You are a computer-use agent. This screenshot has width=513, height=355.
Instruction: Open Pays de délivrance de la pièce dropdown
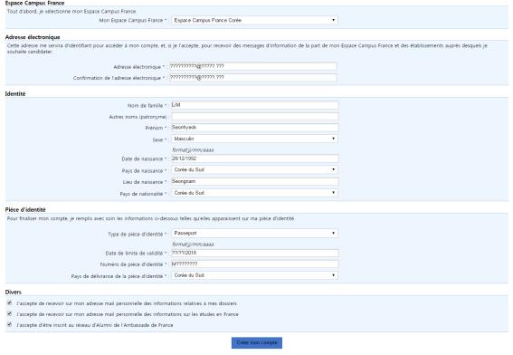(254, 275)
